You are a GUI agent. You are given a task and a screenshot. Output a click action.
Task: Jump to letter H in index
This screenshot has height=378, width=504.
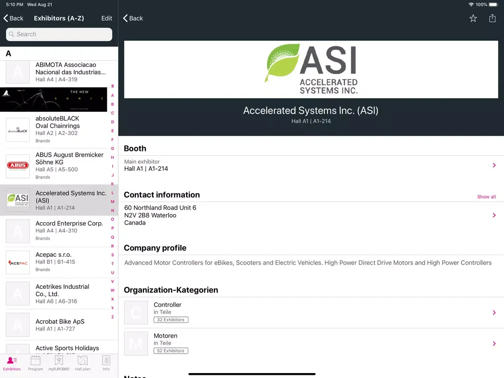point(113,157)
